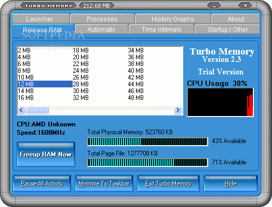Image resolution: width=272 pixels, height=207 pixels.
Task: Minimize the Turbo Memory window from the title bar
Action: 214,6
